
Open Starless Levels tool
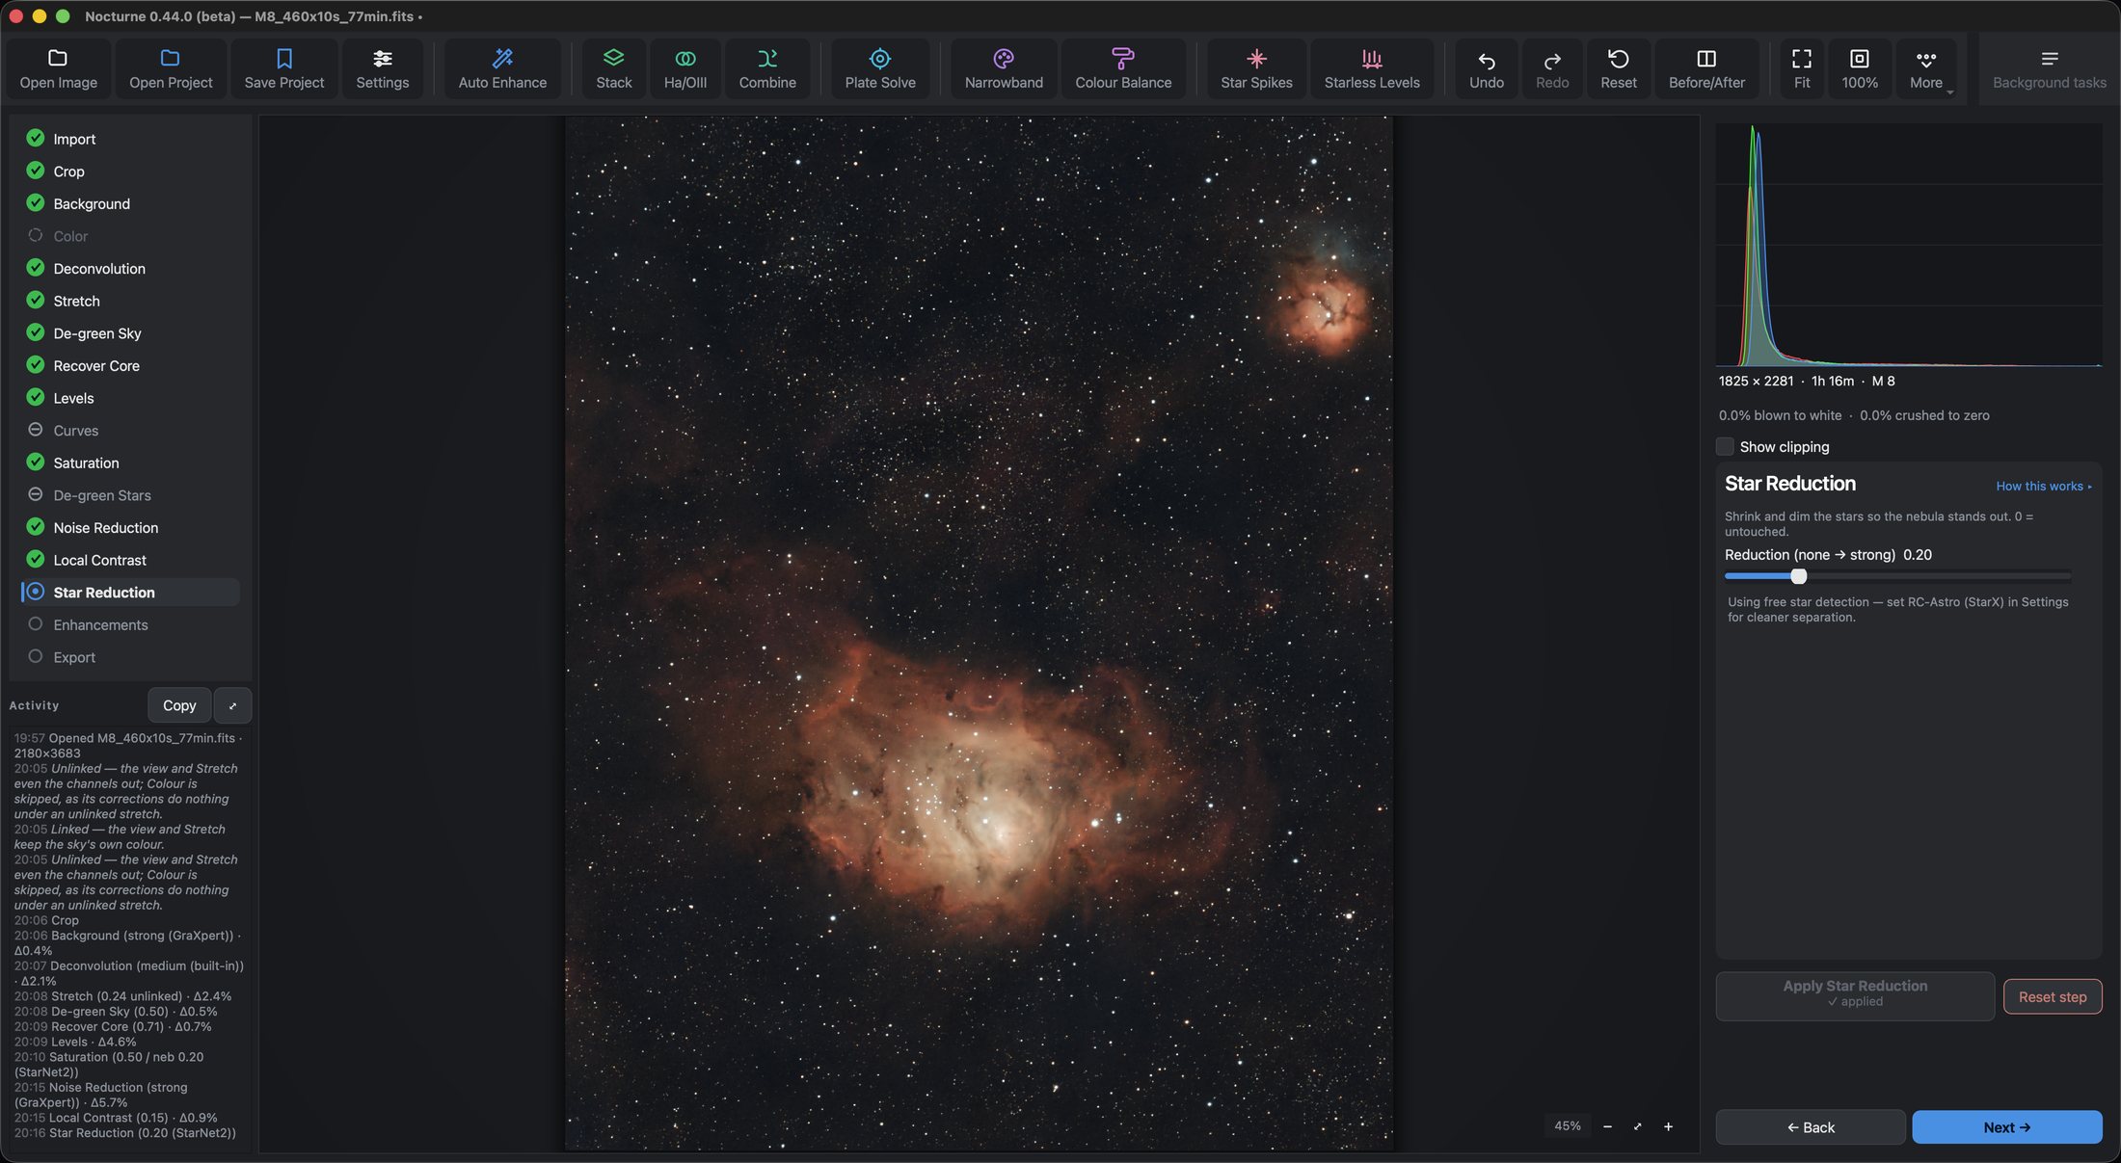coord(1372,68)
